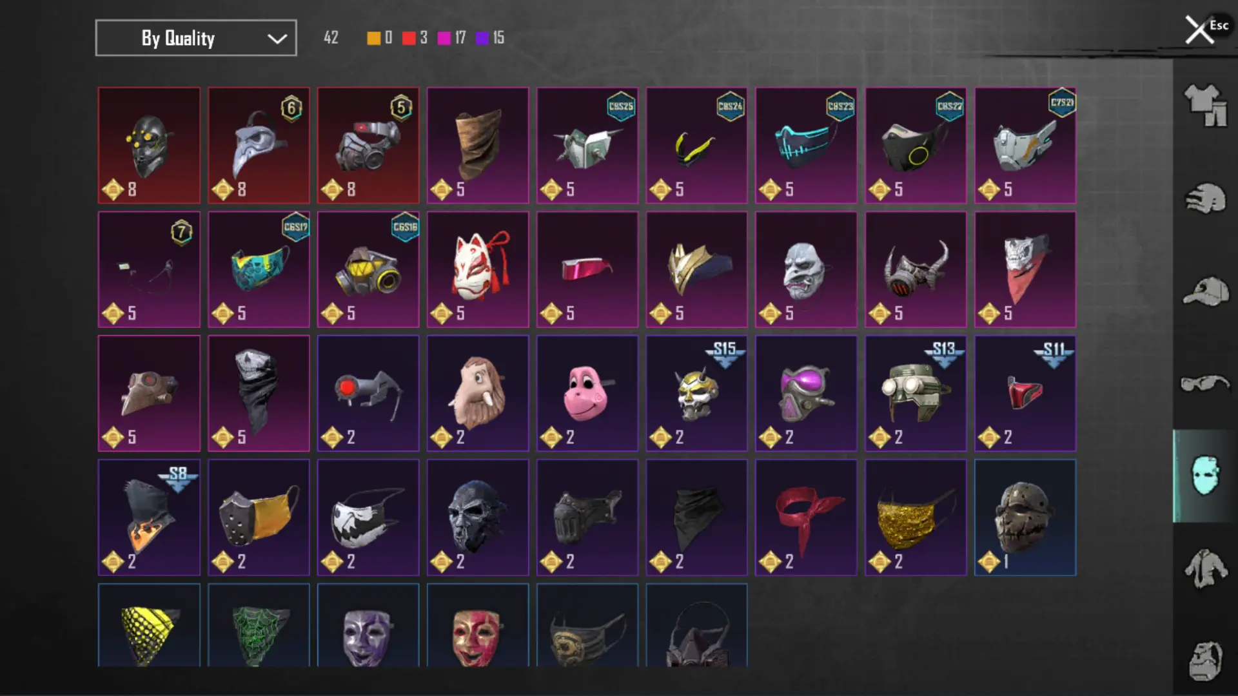1238x696 pixels.
Task: Filter by magenta quality swatch
Action: pos(444,38)
